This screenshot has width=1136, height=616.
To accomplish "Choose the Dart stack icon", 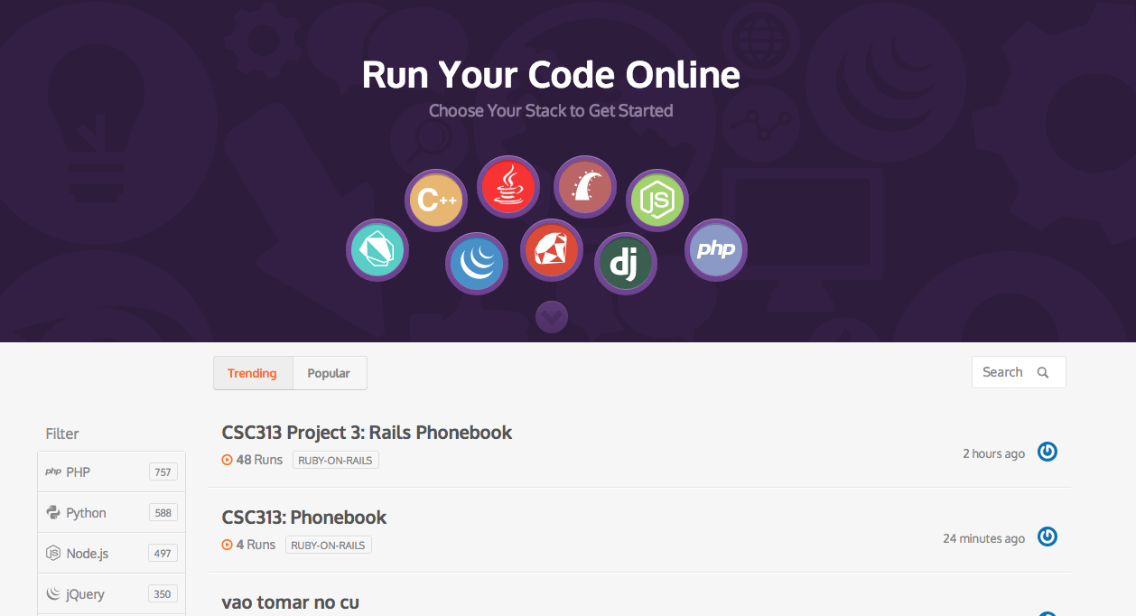I will pos(377,250).
